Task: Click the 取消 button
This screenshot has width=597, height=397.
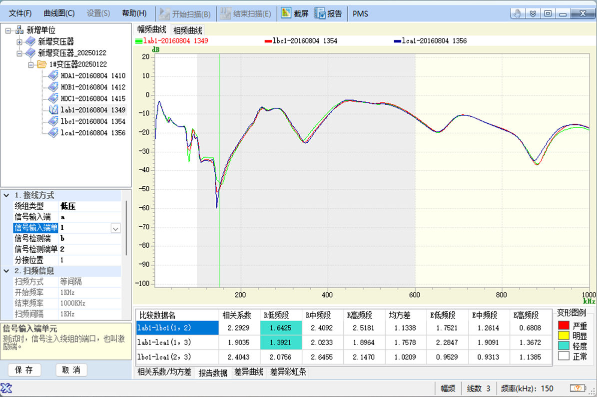Action: pyautogui.click(x=71, y=370)
